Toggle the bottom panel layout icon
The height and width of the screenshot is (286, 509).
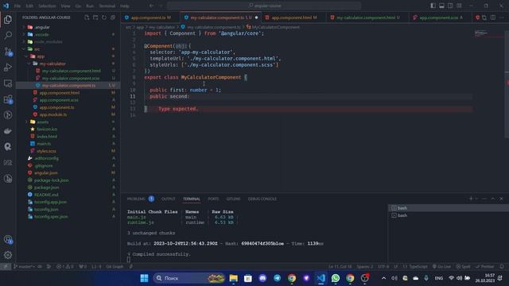[442, 6]
